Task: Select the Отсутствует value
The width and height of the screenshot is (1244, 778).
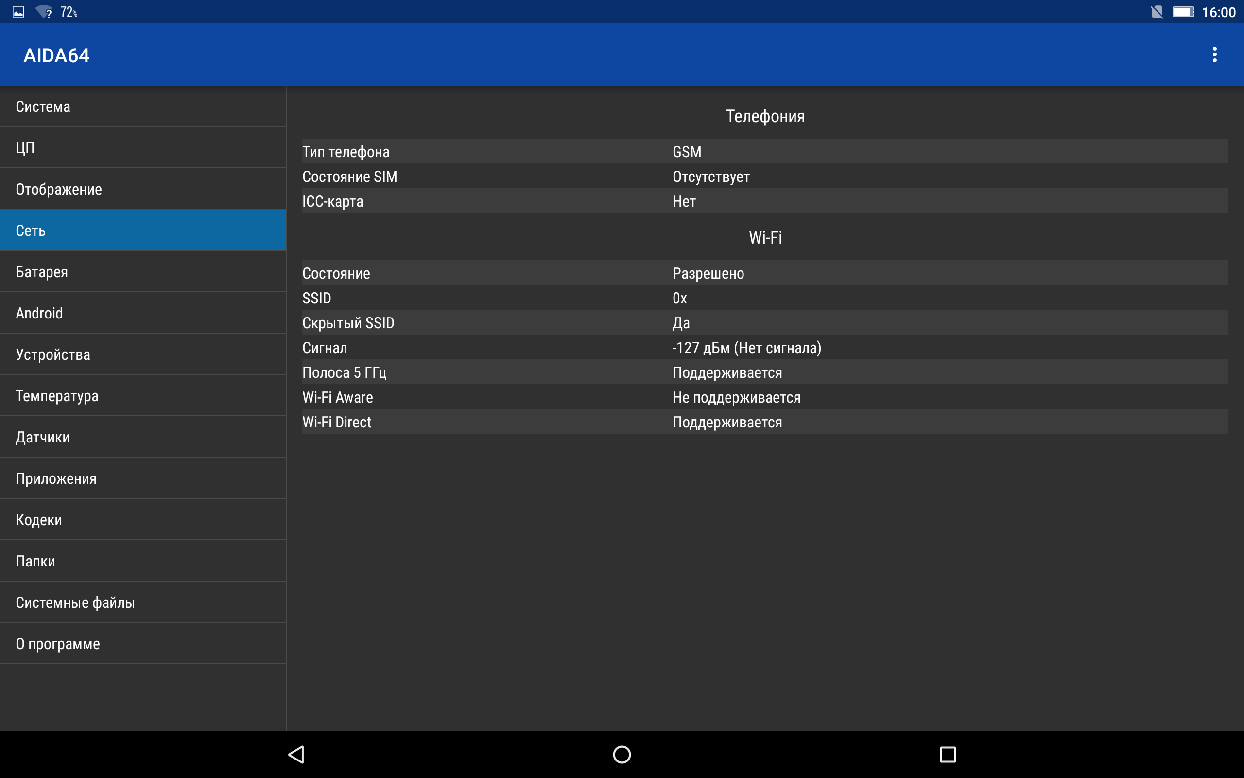Action: pyautogui.click(x=711, y=177)
